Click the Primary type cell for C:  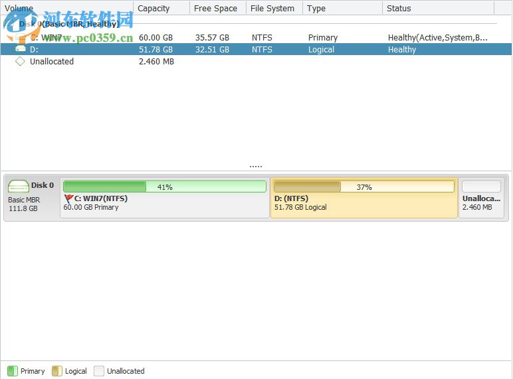(322, 38)
